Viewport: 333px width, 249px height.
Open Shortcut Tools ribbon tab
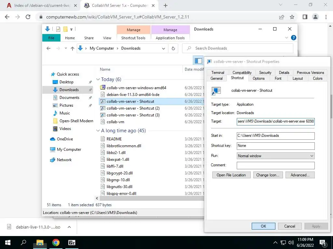pos(133,38)
